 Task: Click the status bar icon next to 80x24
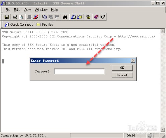150,136
